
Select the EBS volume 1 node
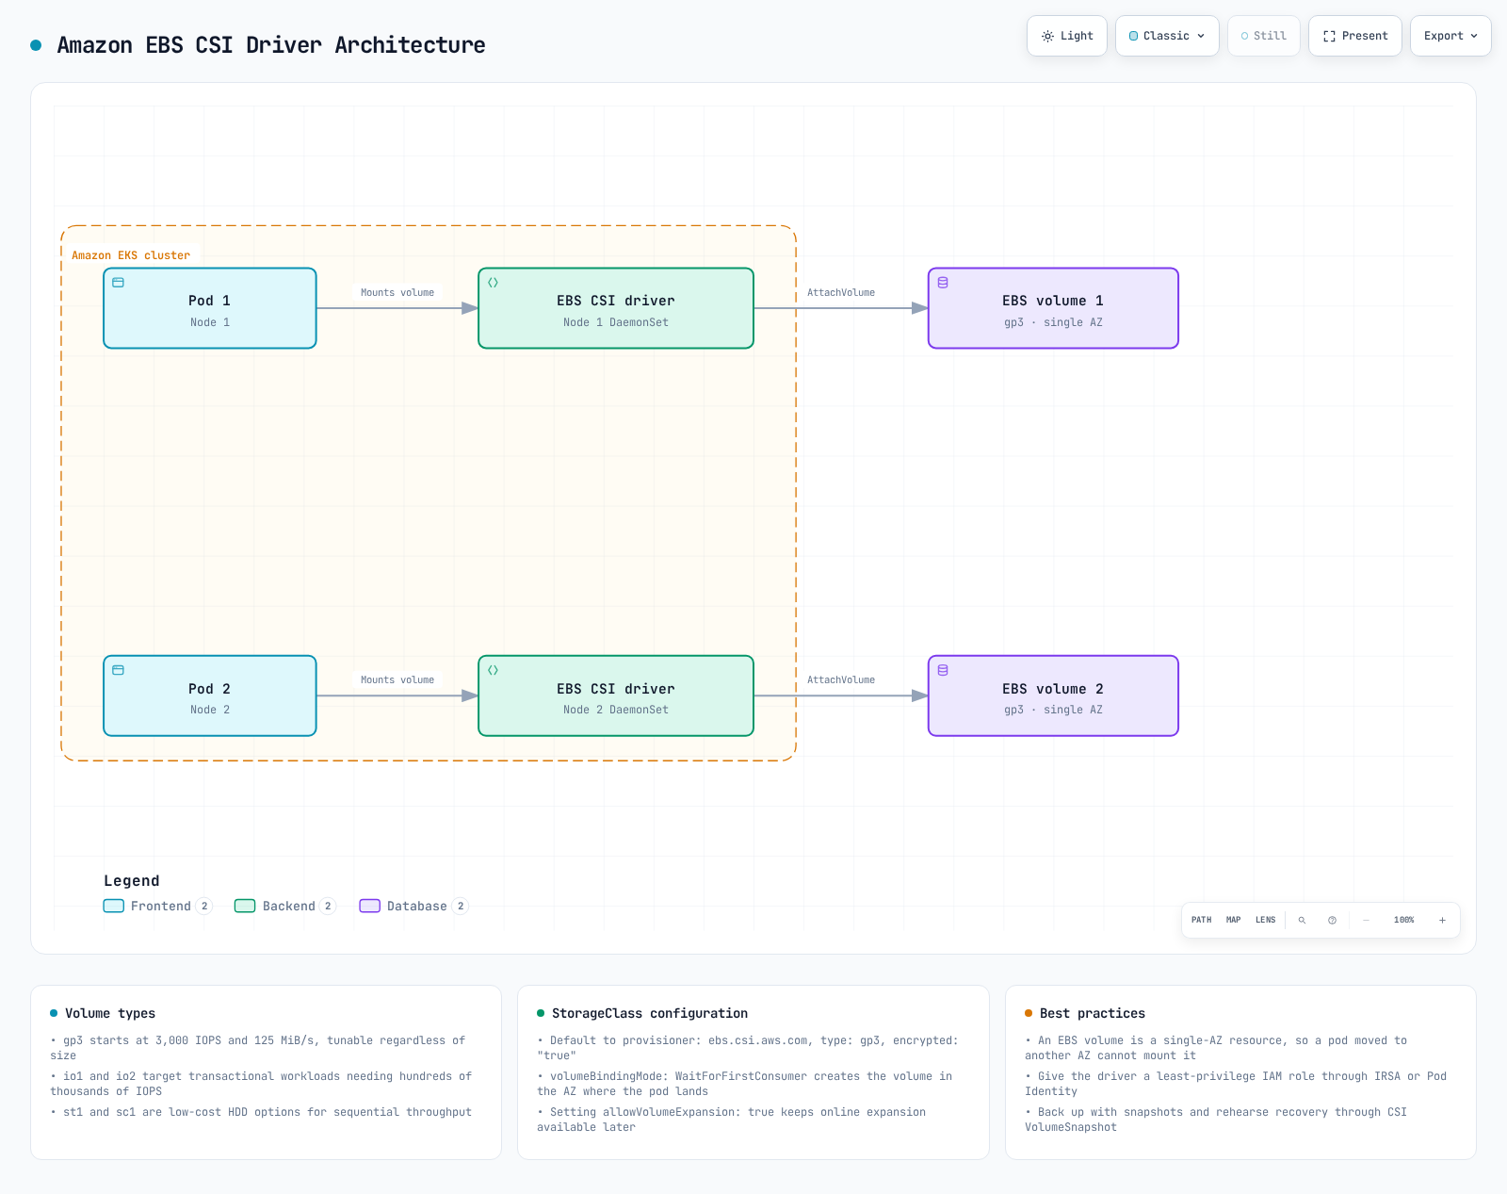pyautogui.click(x=1053, y=308)
